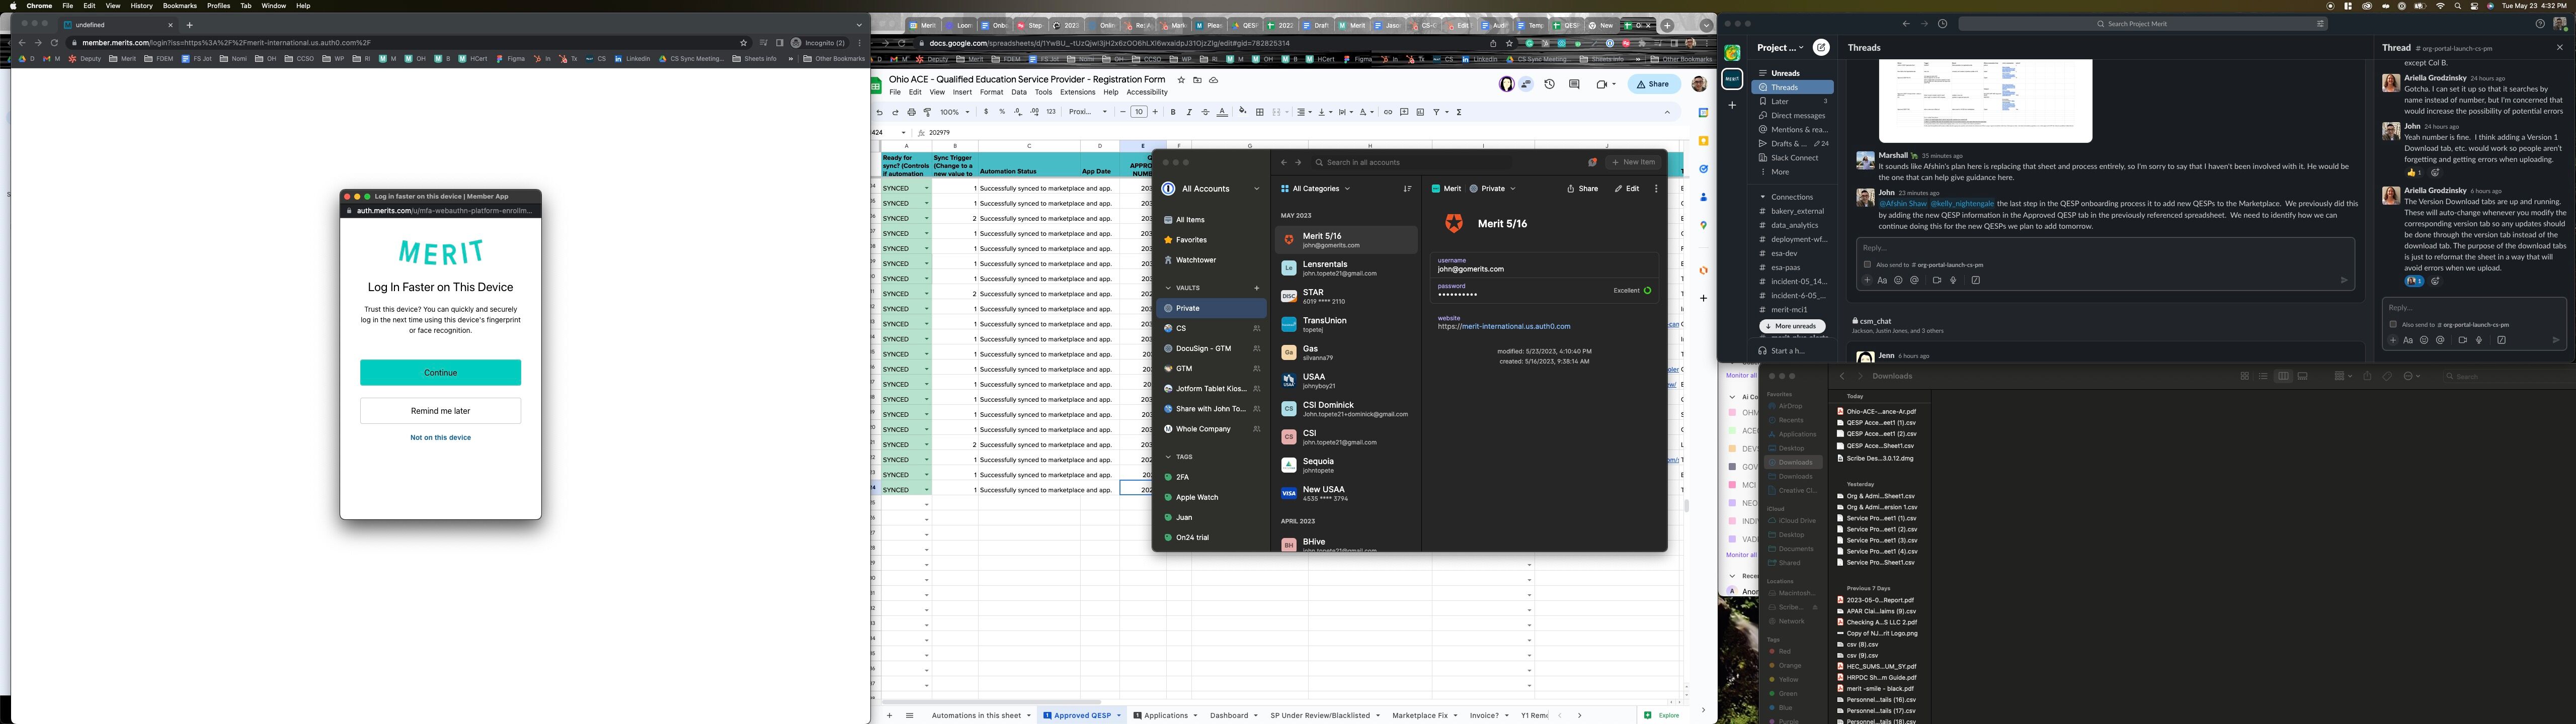Click Continue in the Merit login dialog
This screenshot has height=724, width=2576.
[440, 372]
